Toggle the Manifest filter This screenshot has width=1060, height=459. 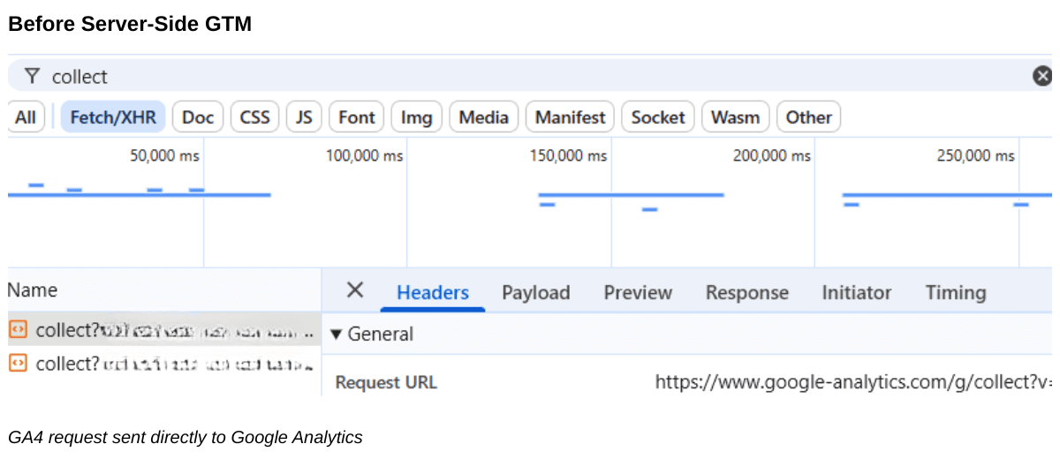(x=570, y=117)
